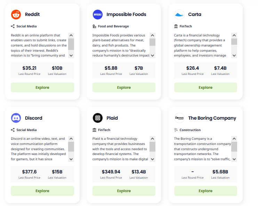Click the Social Media share icon under Discord
The height and width of the screenshot is (206, 258).
[x=13, y=130]
